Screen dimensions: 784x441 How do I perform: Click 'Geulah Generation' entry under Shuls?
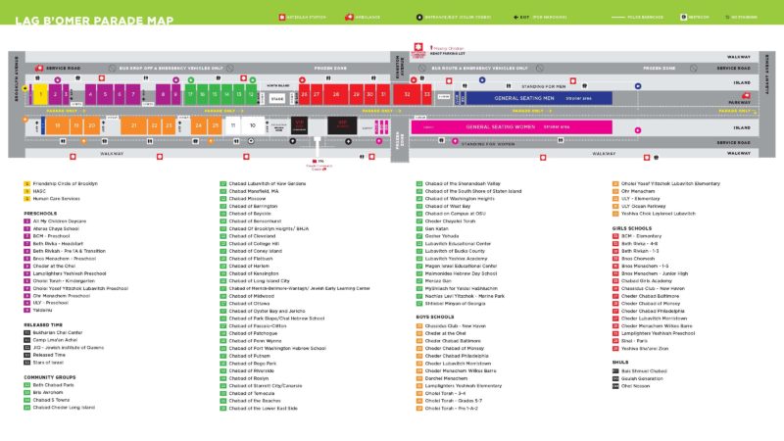point(642,378)
